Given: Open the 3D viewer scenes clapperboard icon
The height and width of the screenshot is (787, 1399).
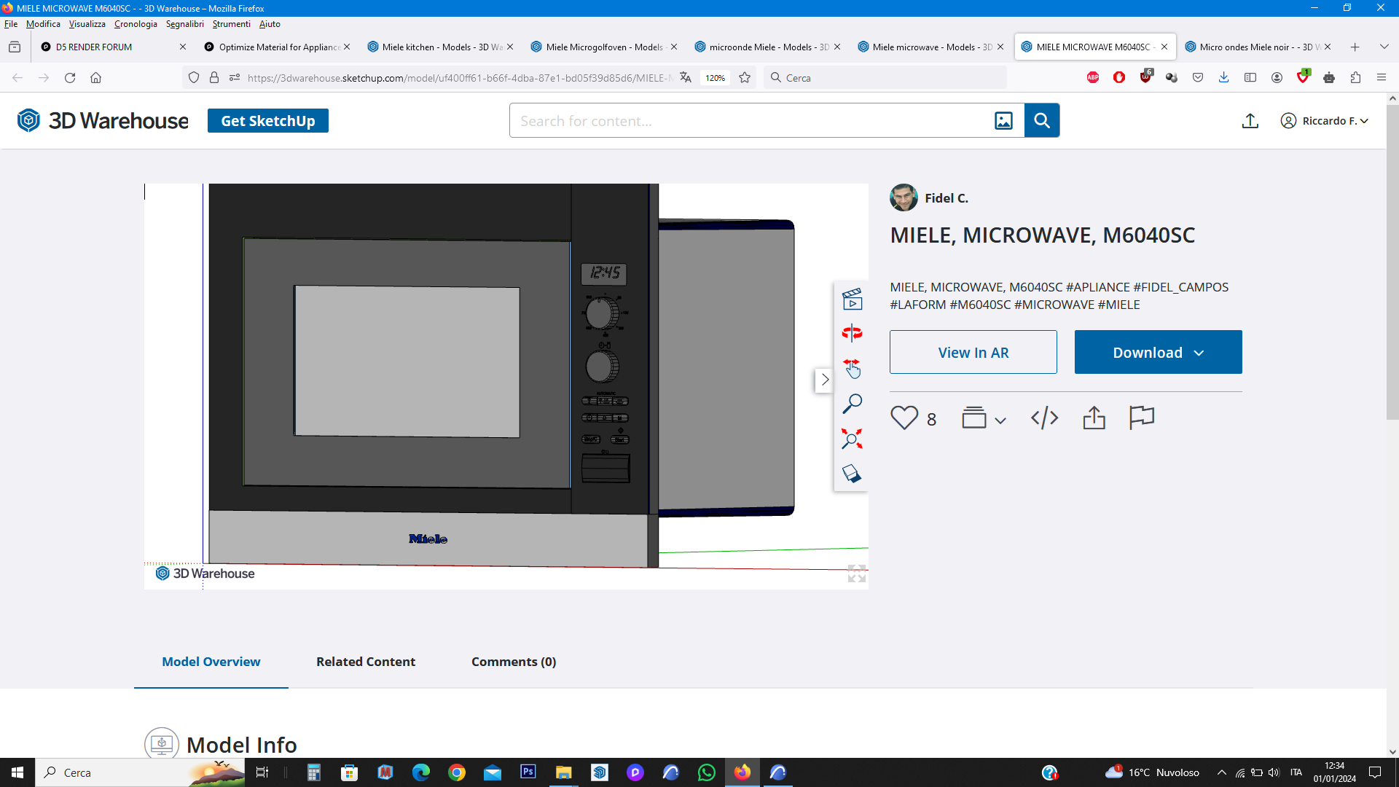Looking at the screenshot, I should coord(852,299).
